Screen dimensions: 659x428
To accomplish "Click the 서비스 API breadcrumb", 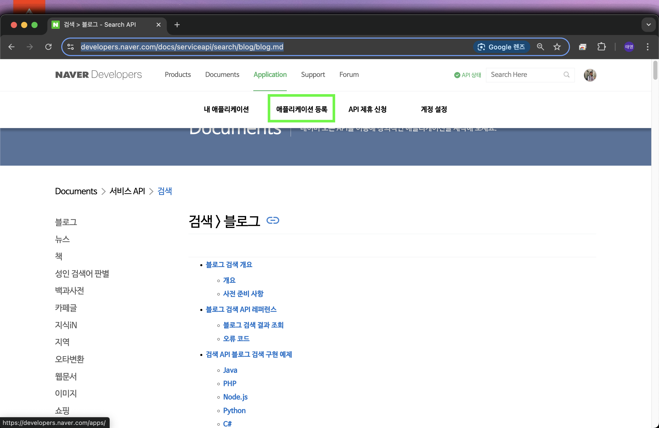I will (127, 191).
